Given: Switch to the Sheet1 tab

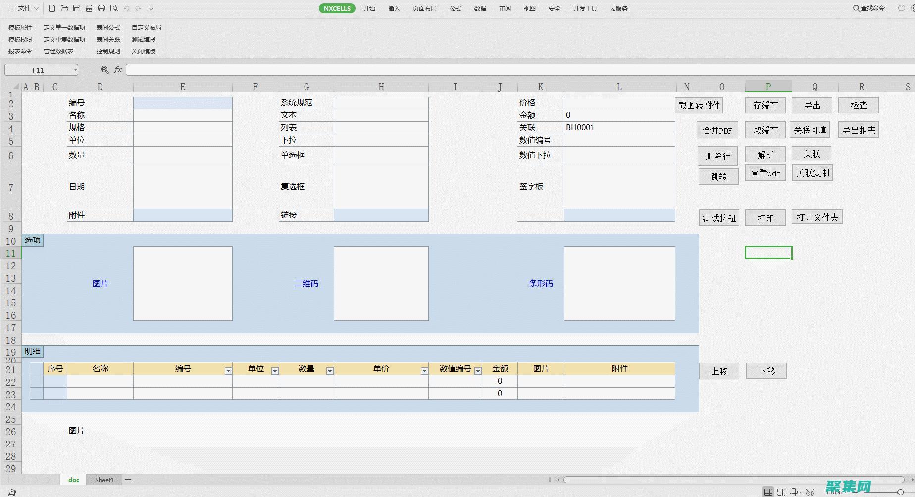Looking at the screenshot, I should click(104, 480).
